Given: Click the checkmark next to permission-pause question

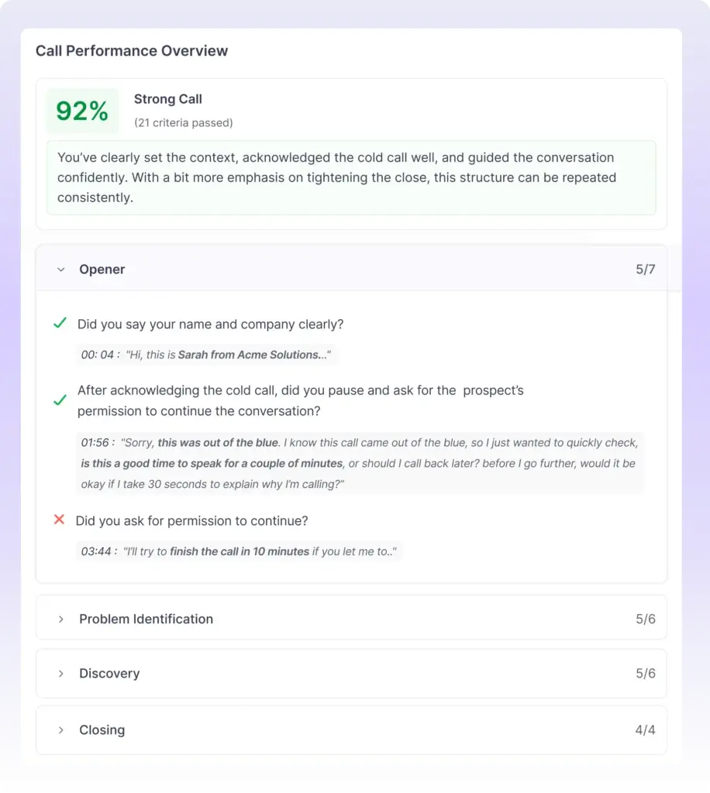Looking at the screenshot, I should [x=60, y=400].
